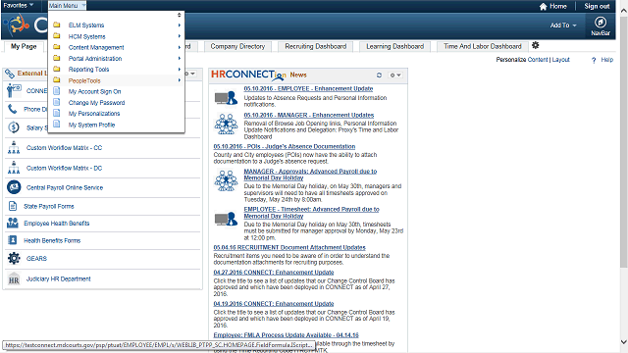
Task: Open MANAGER Approvals Advanced Payroll link
Action: pos(310,175)
